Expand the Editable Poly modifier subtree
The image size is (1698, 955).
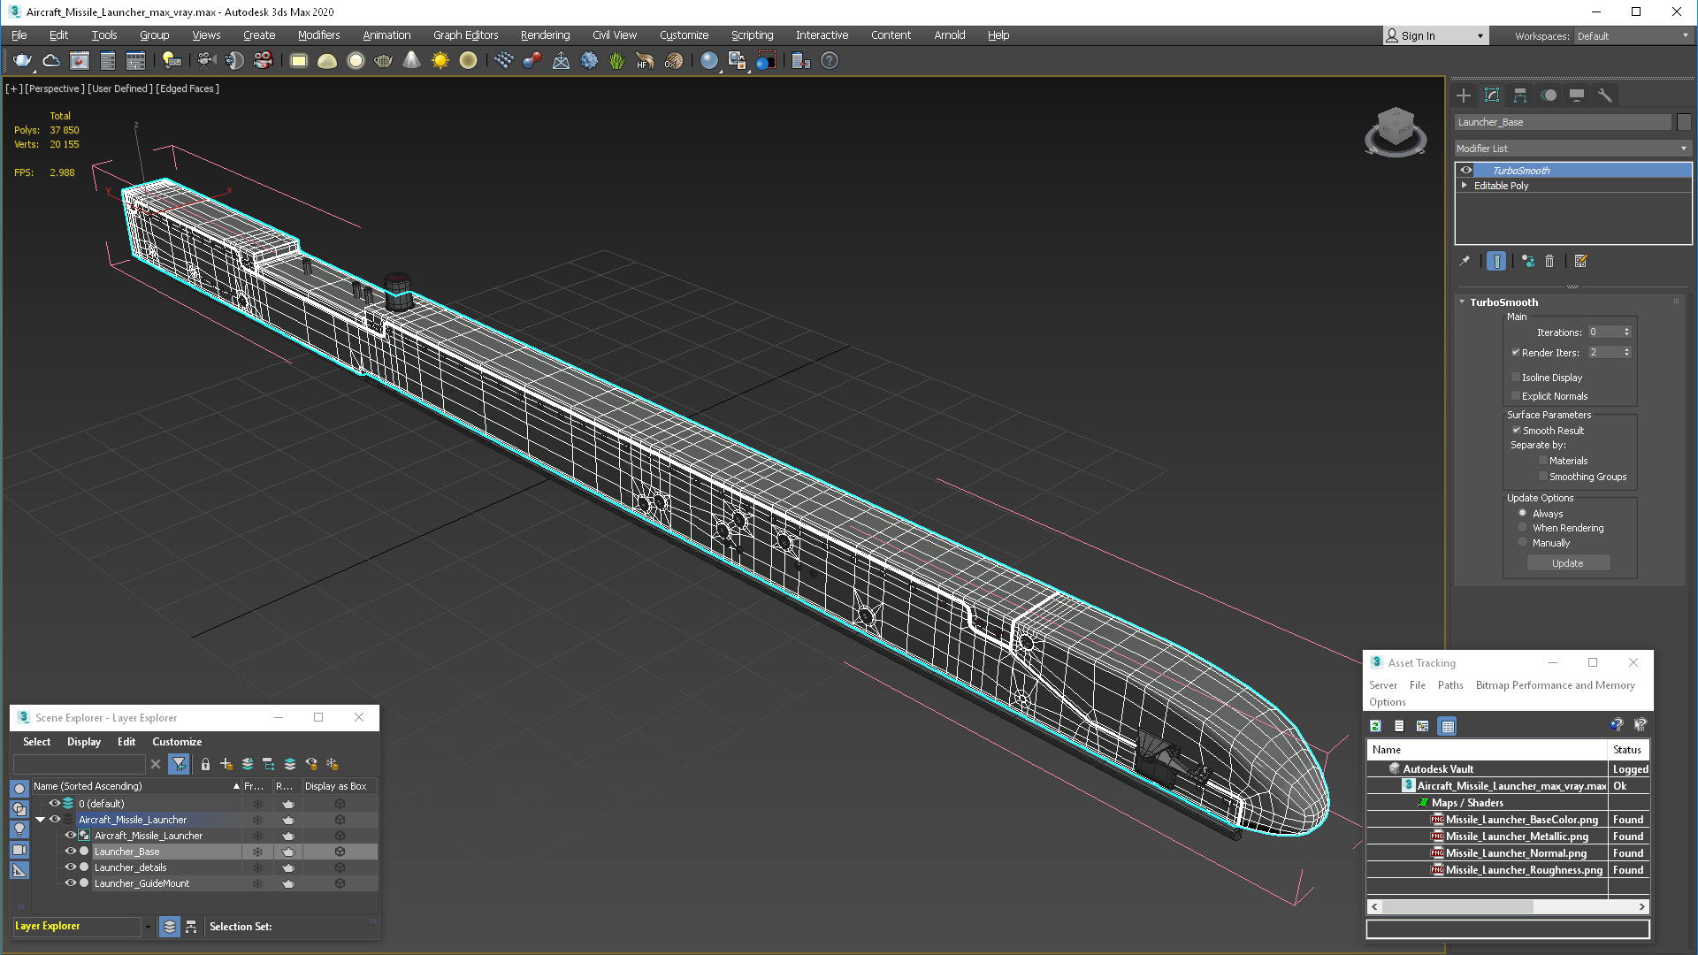pyautogui.click(x=1465, y=186)
